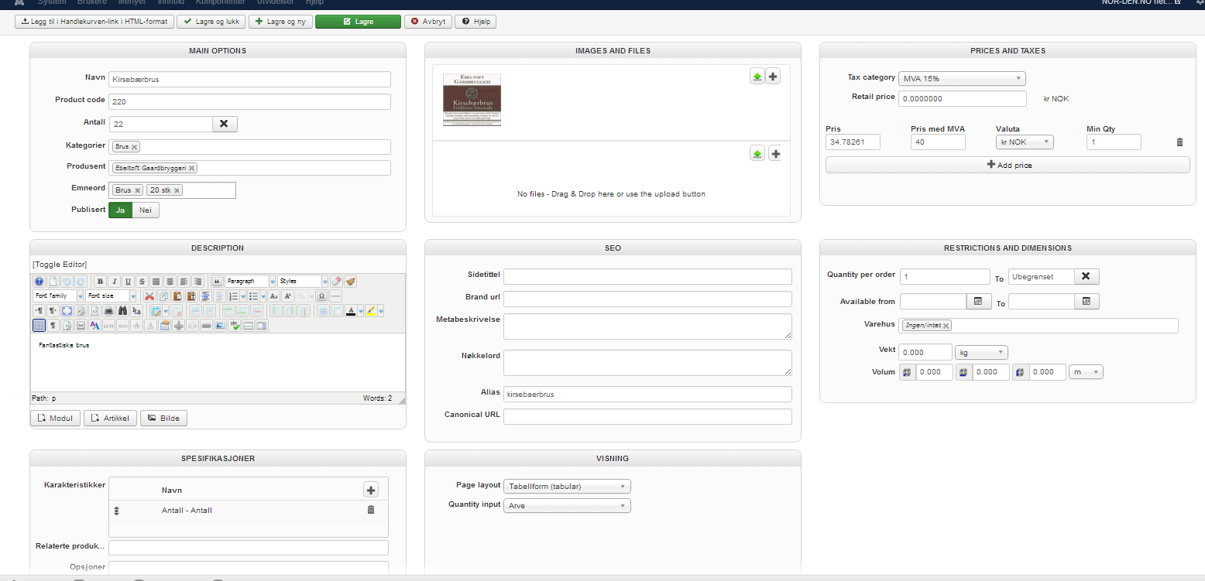1205x581 pixels.
Task: Open the System menu
Action: (x=52, y=2)
